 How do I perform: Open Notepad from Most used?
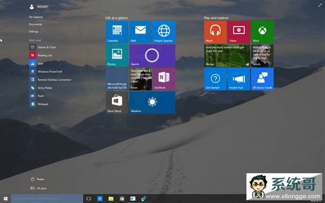pos(38,104)
